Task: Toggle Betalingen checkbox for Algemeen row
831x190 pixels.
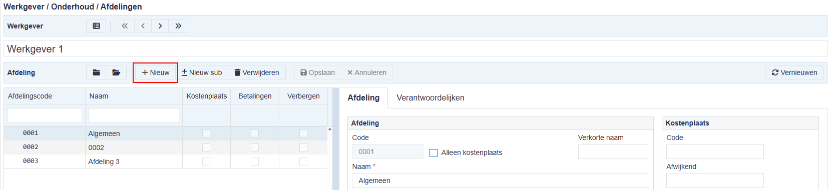Action: tap(255, 133)
